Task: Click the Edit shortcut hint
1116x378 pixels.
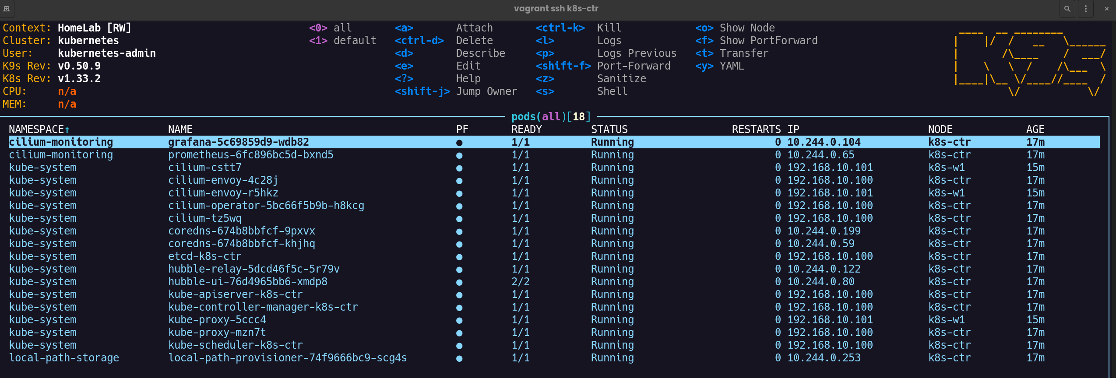Action: pyautogui.click(x=438, y=66)
